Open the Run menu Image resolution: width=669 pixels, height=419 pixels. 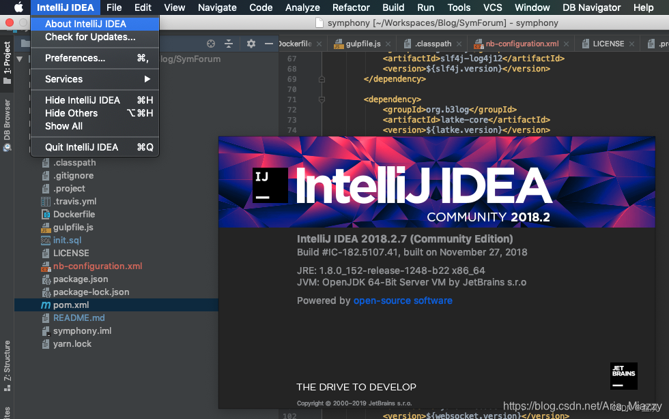pos(425,7)
